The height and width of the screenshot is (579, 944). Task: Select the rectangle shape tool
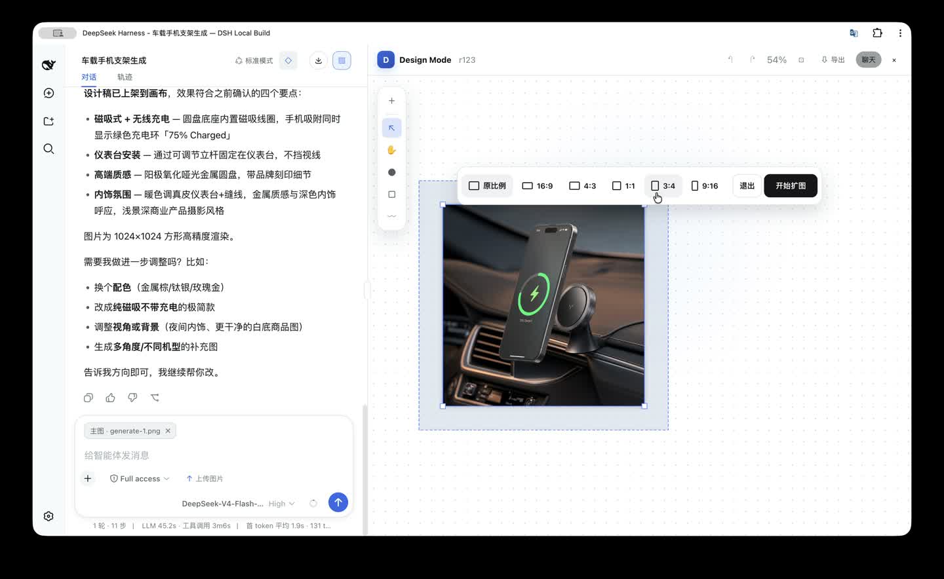pyautogui.click(x=392, y=195)
